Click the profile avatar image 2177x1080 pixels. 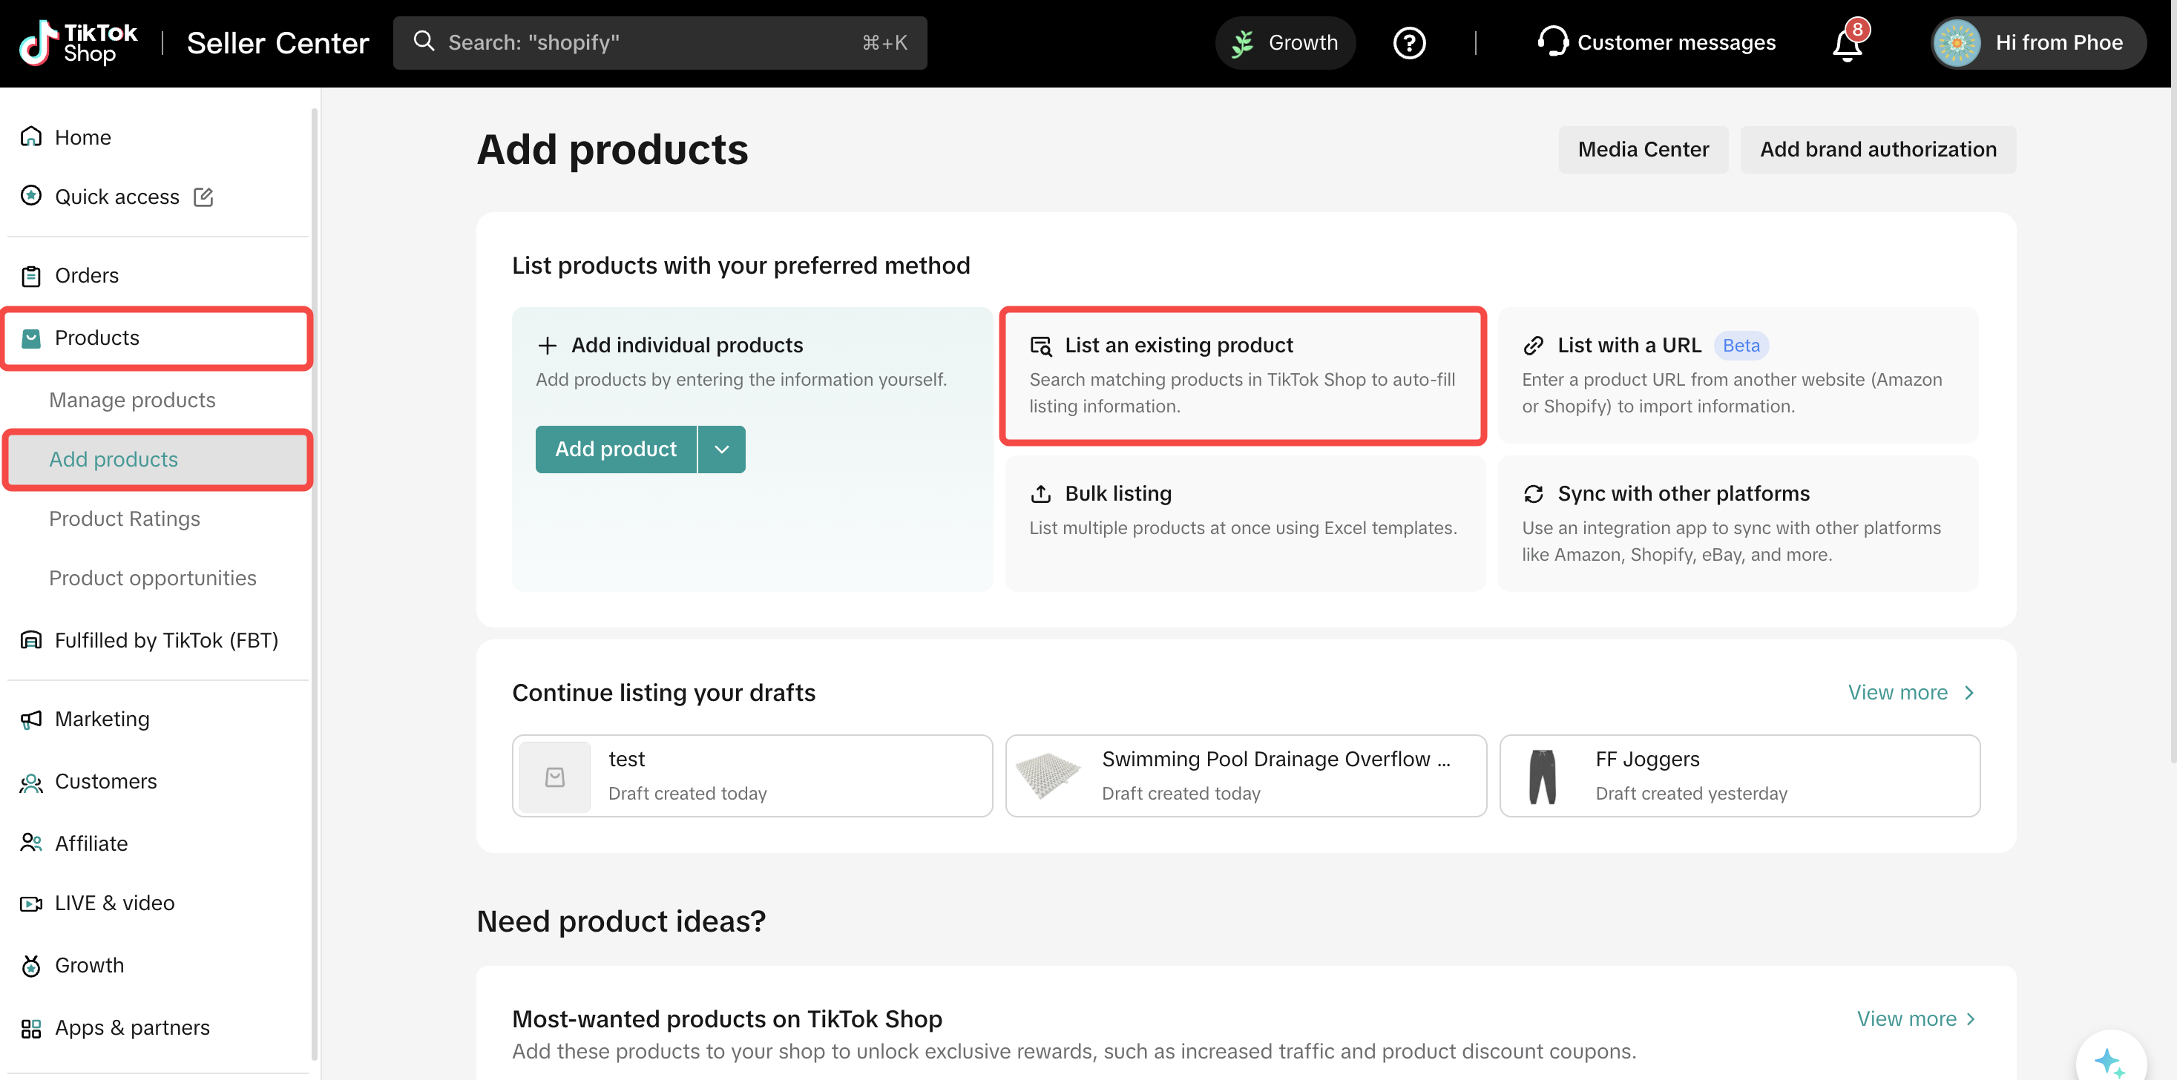pos(1957,43)
